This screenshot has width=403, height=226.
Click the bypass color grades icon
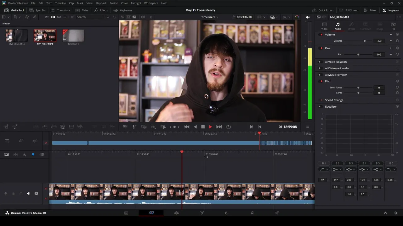point(297,17)
